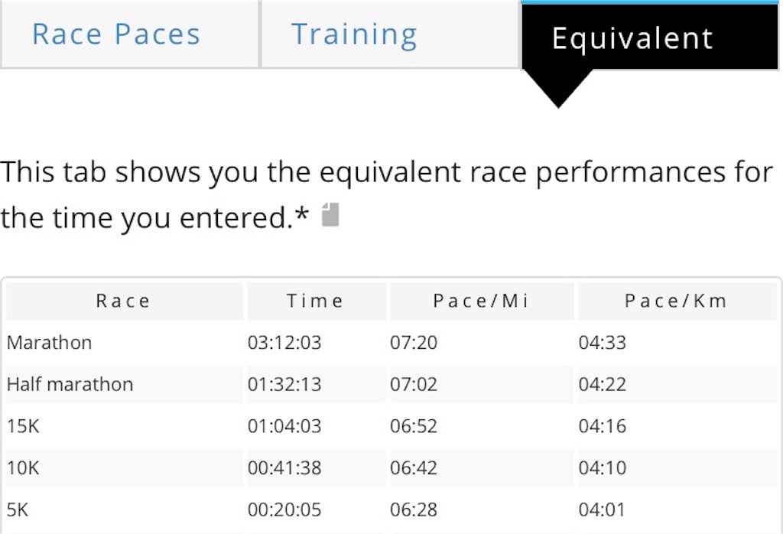This screenshot has height=534, width=783.
Task: Click the 15K time 01:04:03
Action: (284, 426)
